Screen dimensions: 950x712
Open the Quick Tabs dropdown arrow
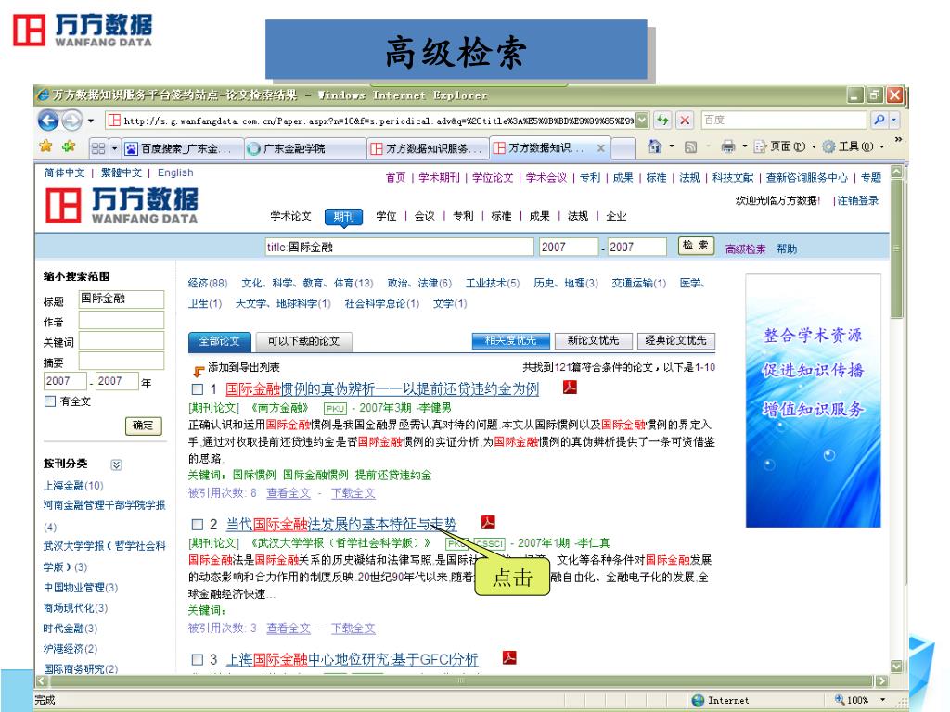pyautogui.click(x=114, y=147)
